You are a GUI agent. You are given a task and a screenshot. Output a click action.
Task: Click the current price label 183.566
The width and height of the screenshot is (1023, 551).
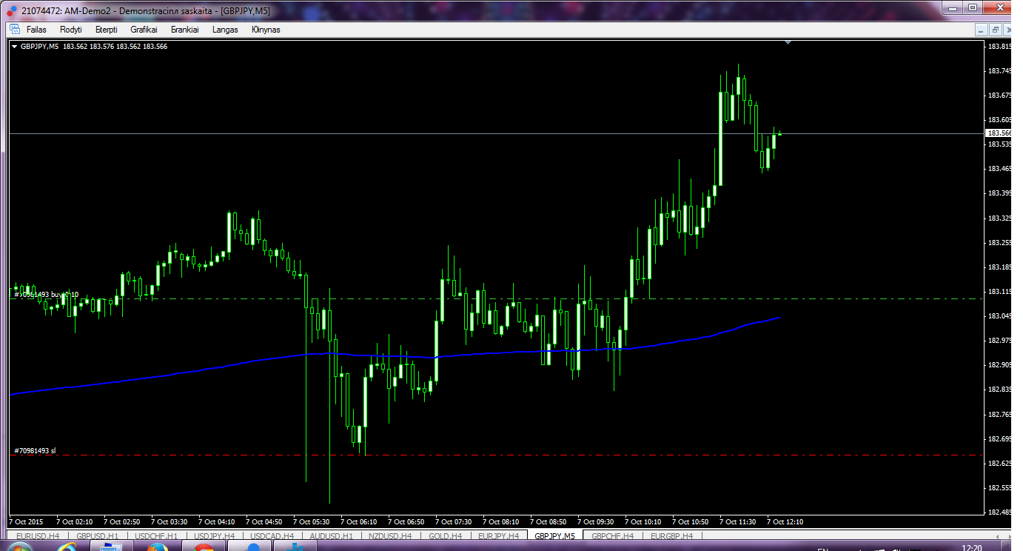999,133
